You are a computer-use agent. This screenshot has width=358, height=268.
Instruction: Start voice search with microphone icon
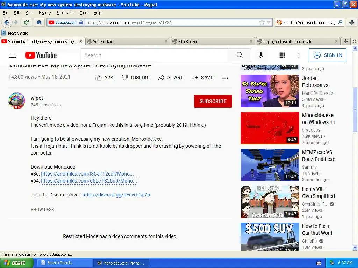[x=261, y=55]
